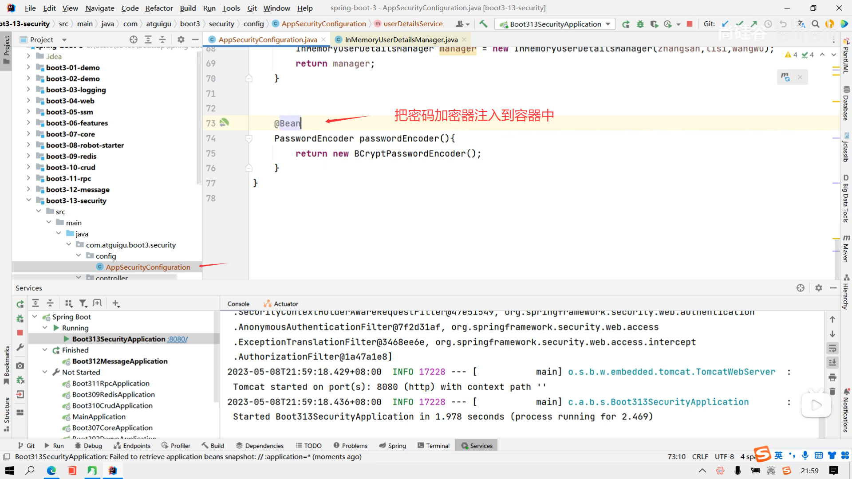Click the Spring bean gutter icon on line 73
852x479 pixels.
pos(224,122)
